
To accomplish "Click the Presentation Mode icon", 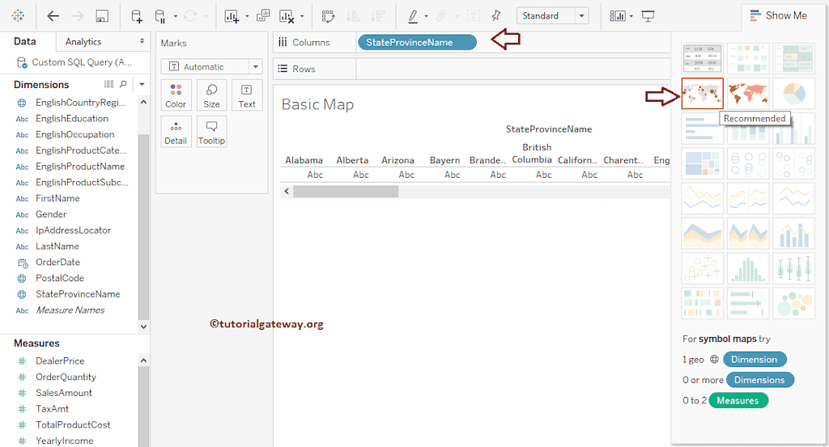I will point(648,16).
